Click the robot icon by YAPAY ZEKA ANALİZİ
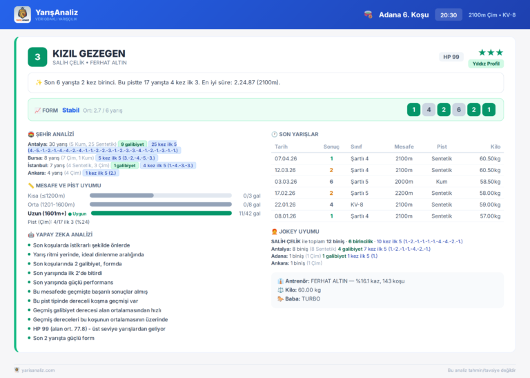Screen dimensions: 530x378 pyautogui.click(x=31, y=234)
